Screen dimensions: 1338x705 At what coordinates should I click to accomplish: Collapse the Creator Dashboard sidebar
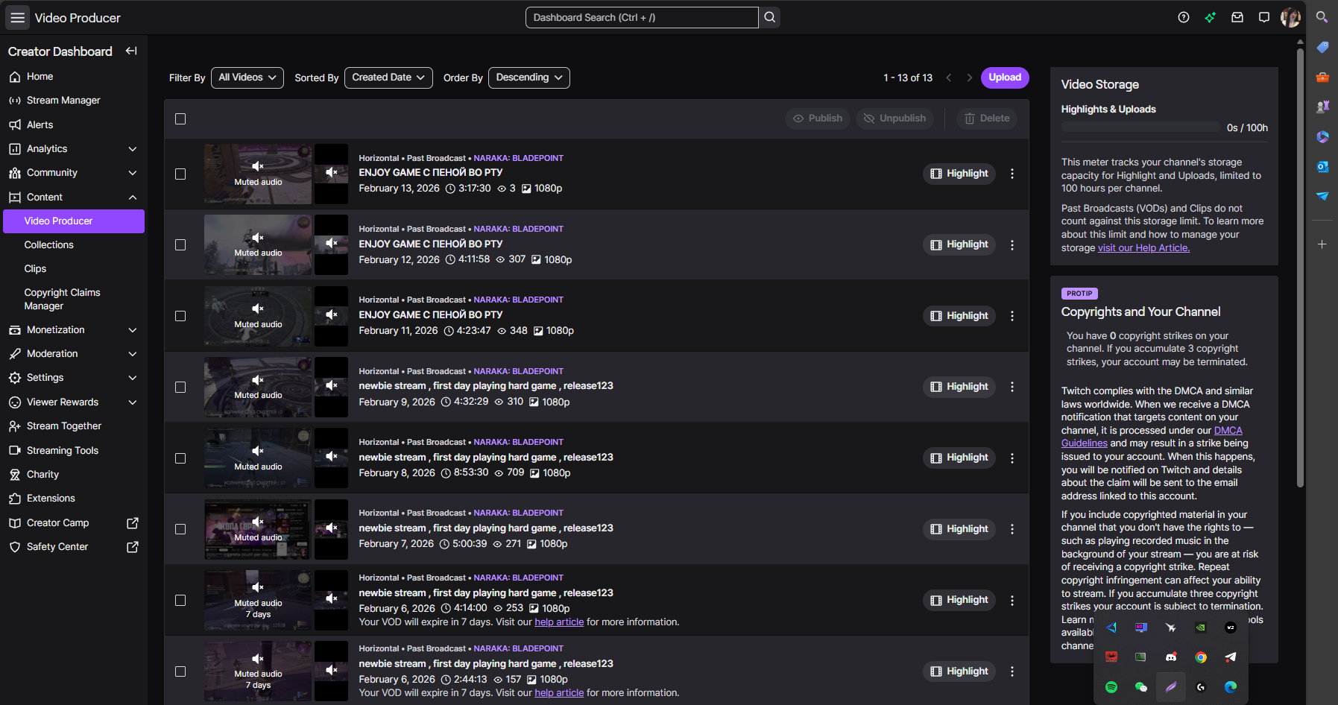click(x=131, y=51)
